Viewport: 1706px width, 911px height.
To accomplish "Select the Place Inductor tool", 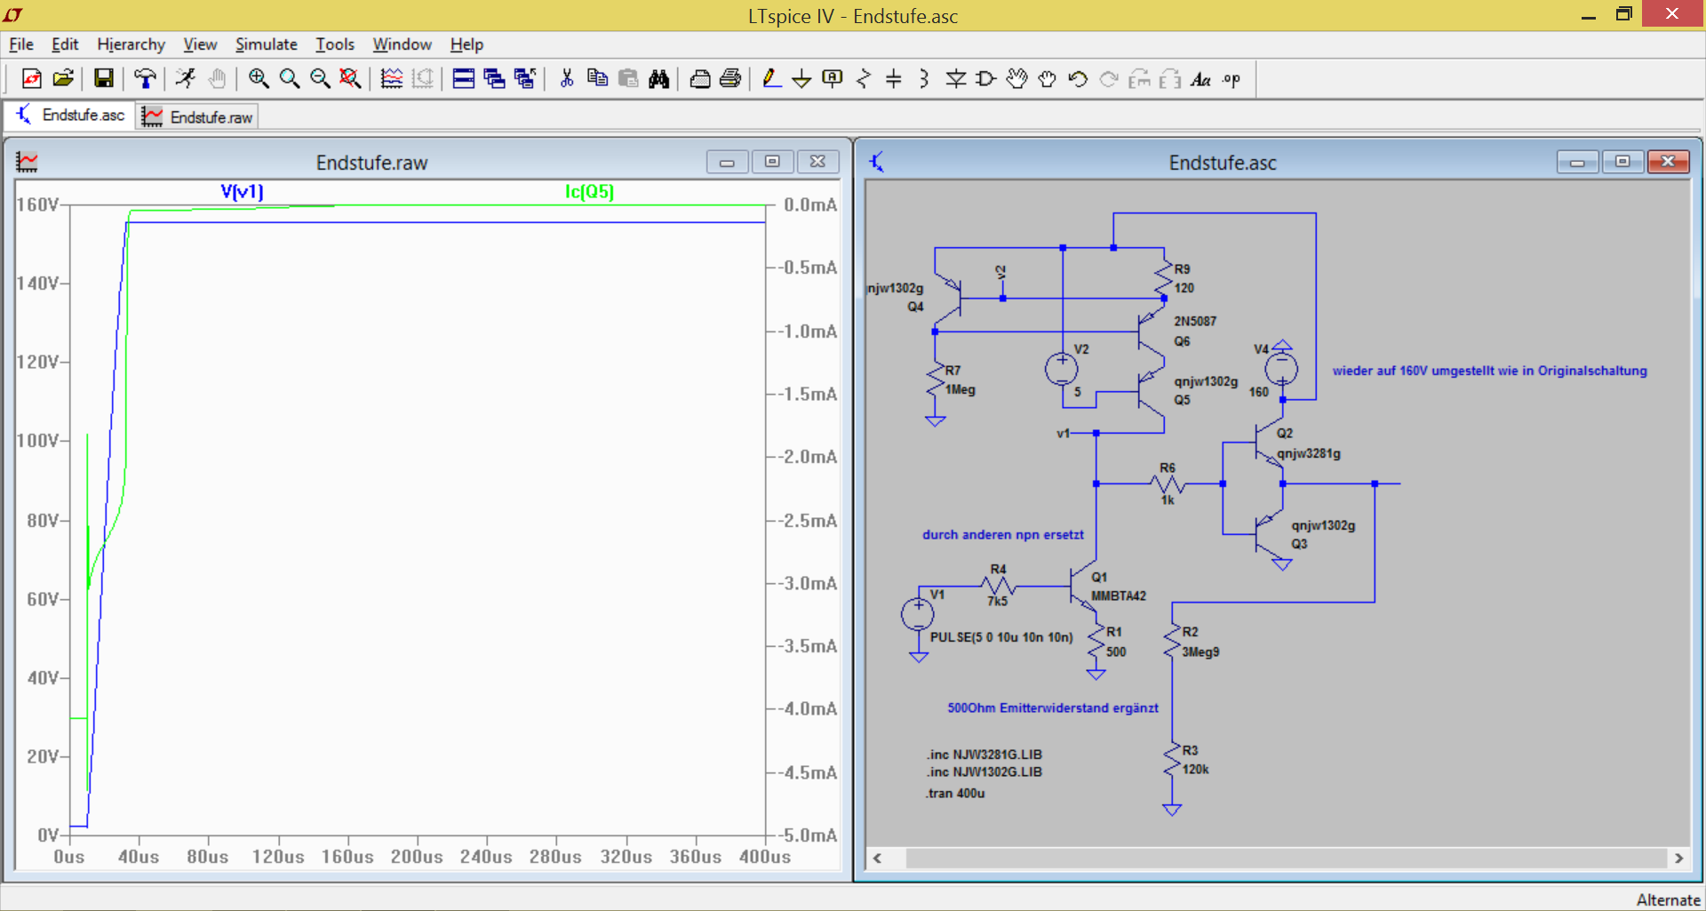I will 924,79.
